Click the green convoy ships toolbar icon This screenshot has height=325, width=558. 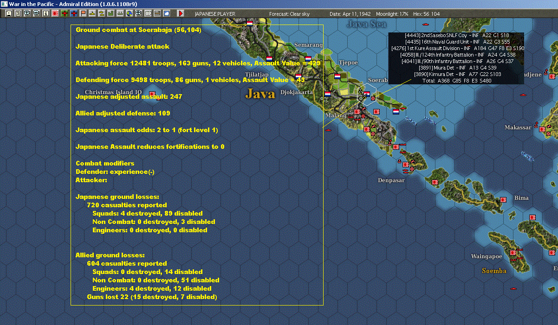[120, 13]
